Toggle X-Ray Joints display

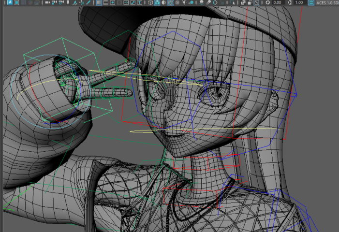[x=257, y=2]
